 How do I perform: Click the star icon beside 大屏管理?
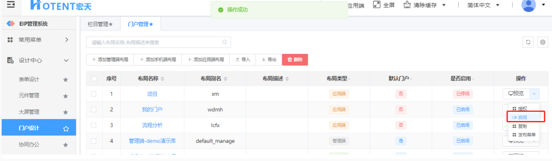[x=66, y=112]
